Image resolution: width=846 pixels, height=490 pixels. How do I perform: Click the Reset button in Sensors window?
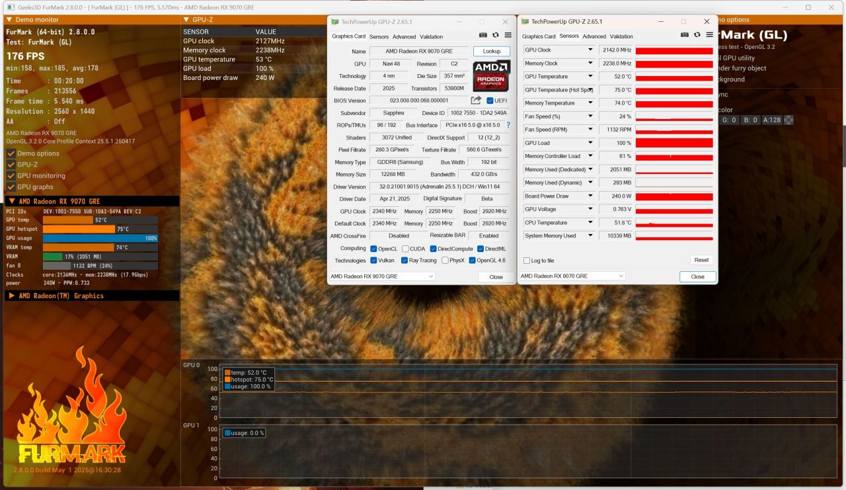coord(701,260)
